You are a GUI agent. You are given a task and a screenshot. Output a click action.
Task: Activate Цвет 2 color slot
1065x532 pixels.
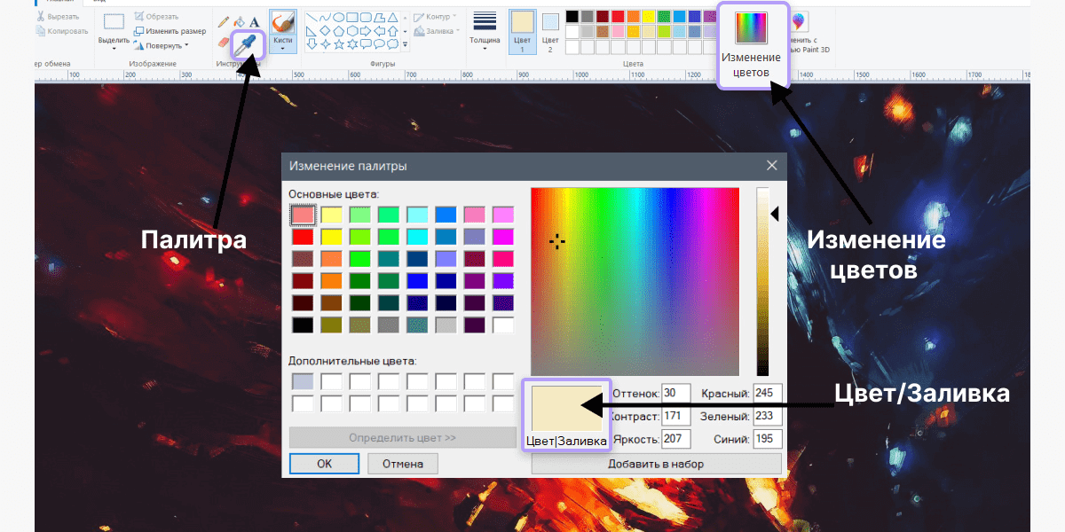[x=550, y=32]
